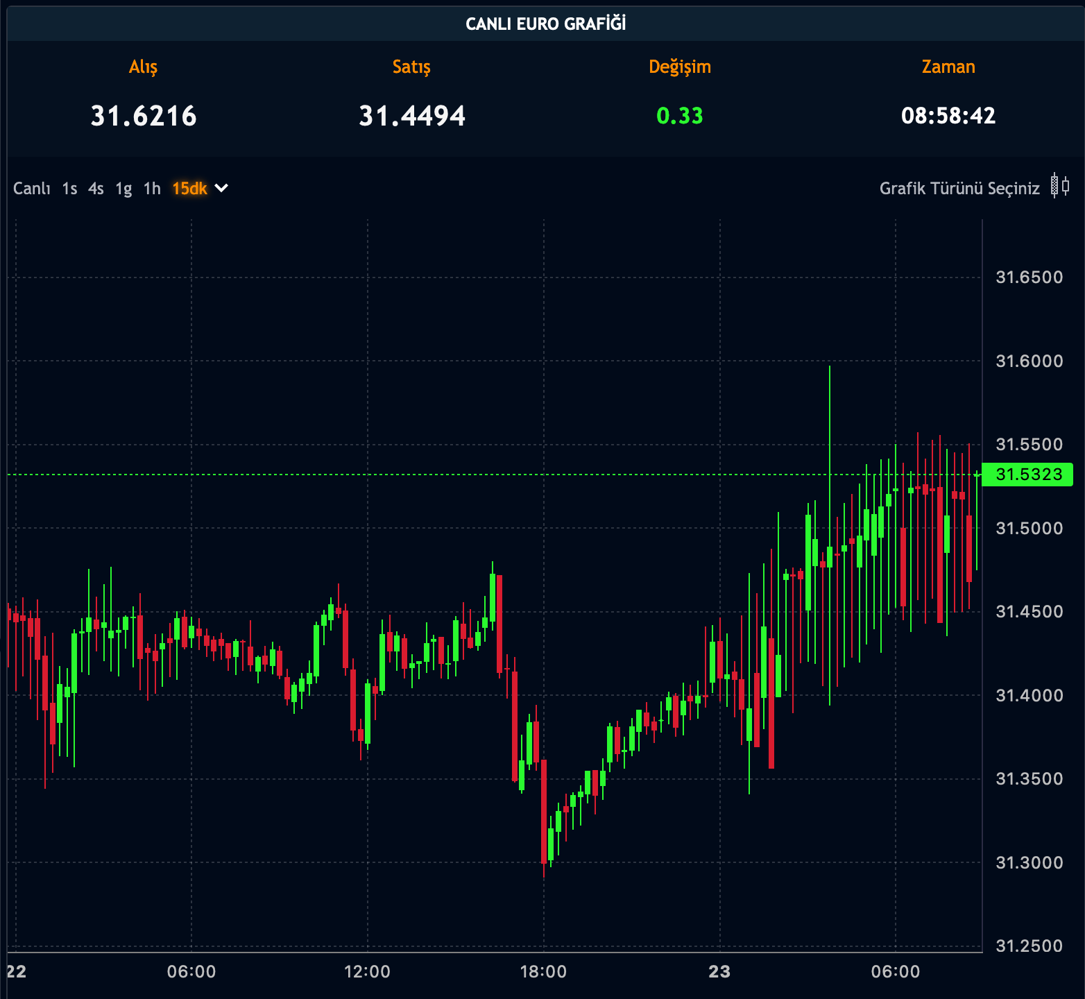Click the CANLI EURO GRAFİĞİ title
Screen dimensions: 1085x999
[x=546, y=24]
